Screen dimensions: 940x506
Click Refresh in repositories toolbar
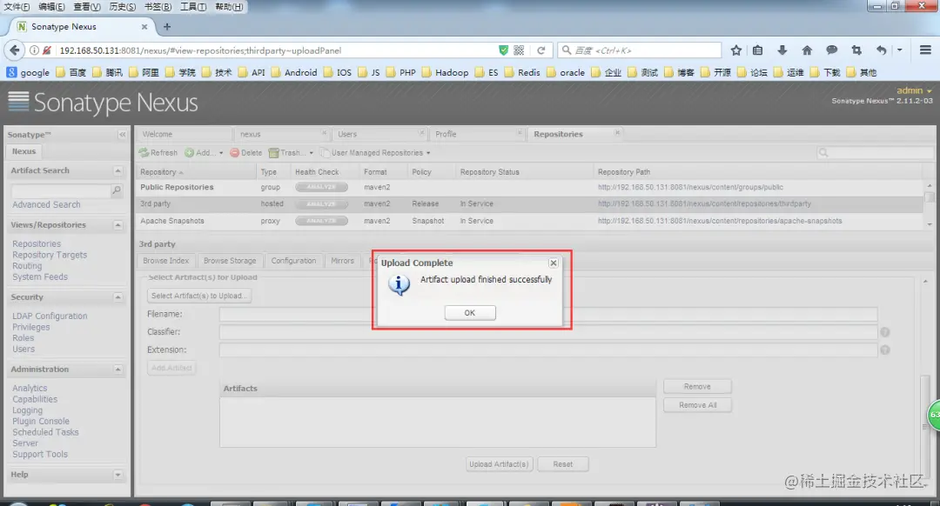point(158,153)
